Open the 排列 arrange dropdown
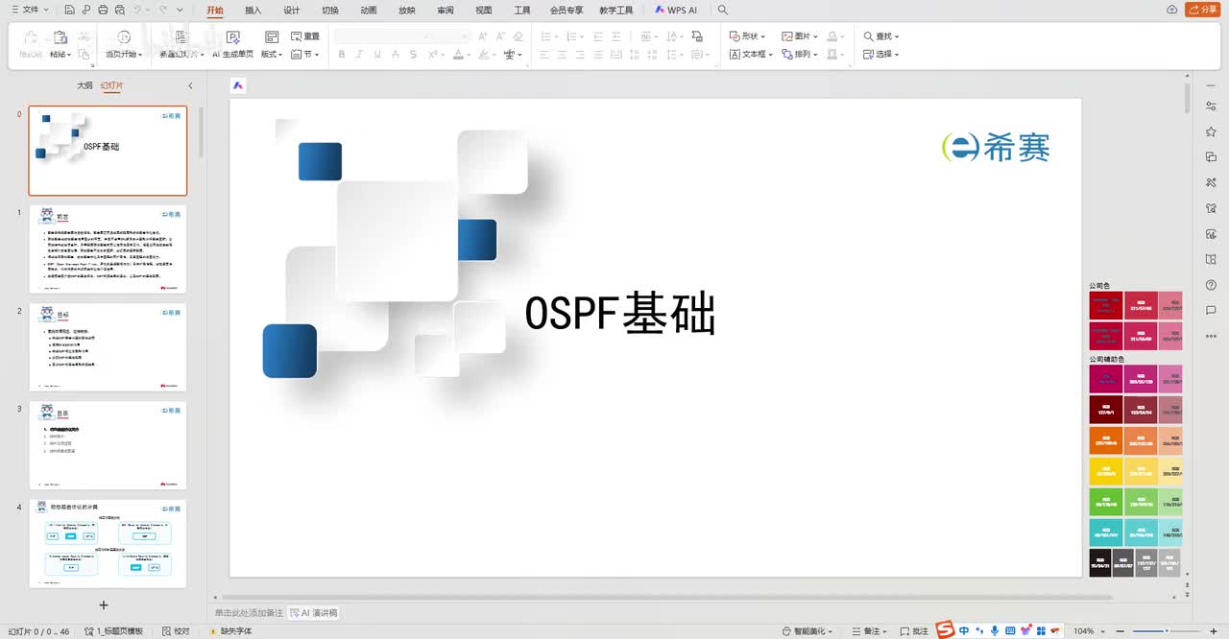1229x639 pixels. [x=800, y=55]
